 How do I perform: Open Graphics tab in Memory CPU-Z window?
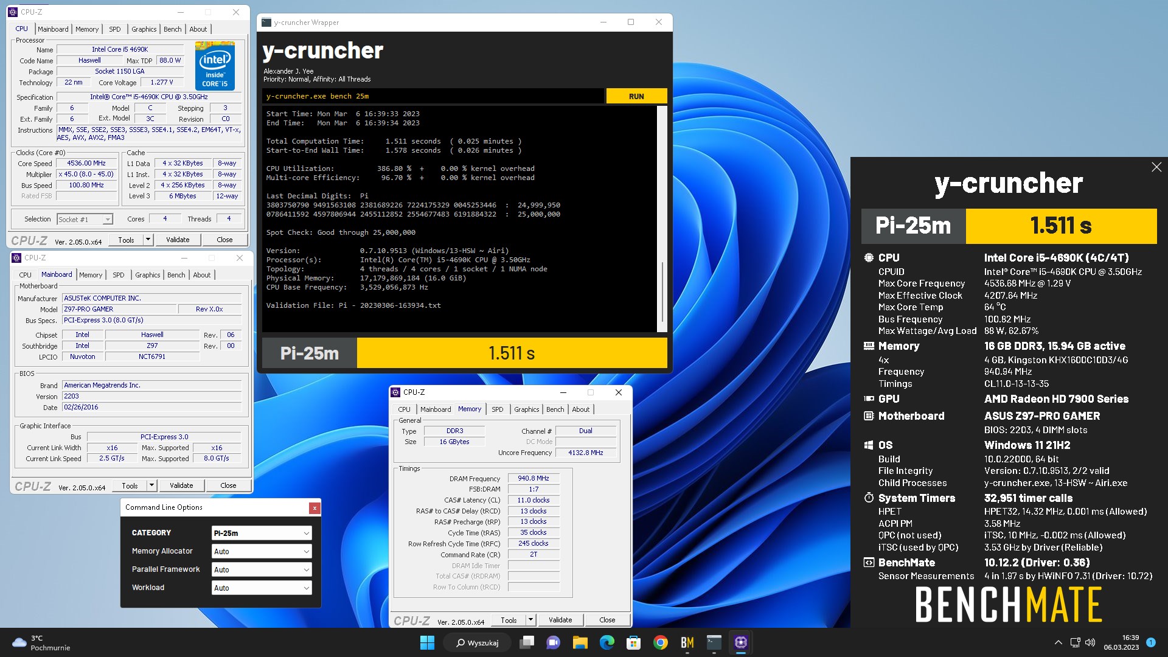pyautogui.click(x=527, y=409)
